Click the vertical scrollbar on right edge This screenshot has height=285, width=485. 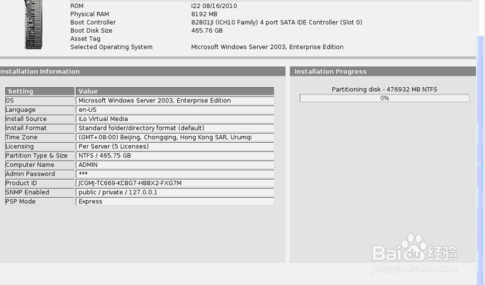pyautogui.click(x=480, y=160)
